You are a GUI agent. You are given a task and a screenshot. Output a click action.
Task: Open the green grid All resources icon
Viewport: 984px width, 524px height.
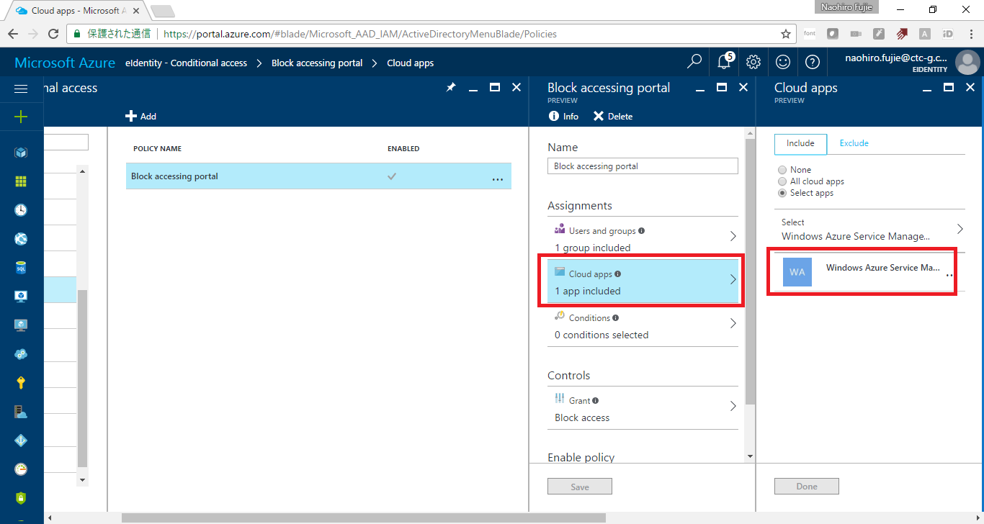[x=21, y=181]
